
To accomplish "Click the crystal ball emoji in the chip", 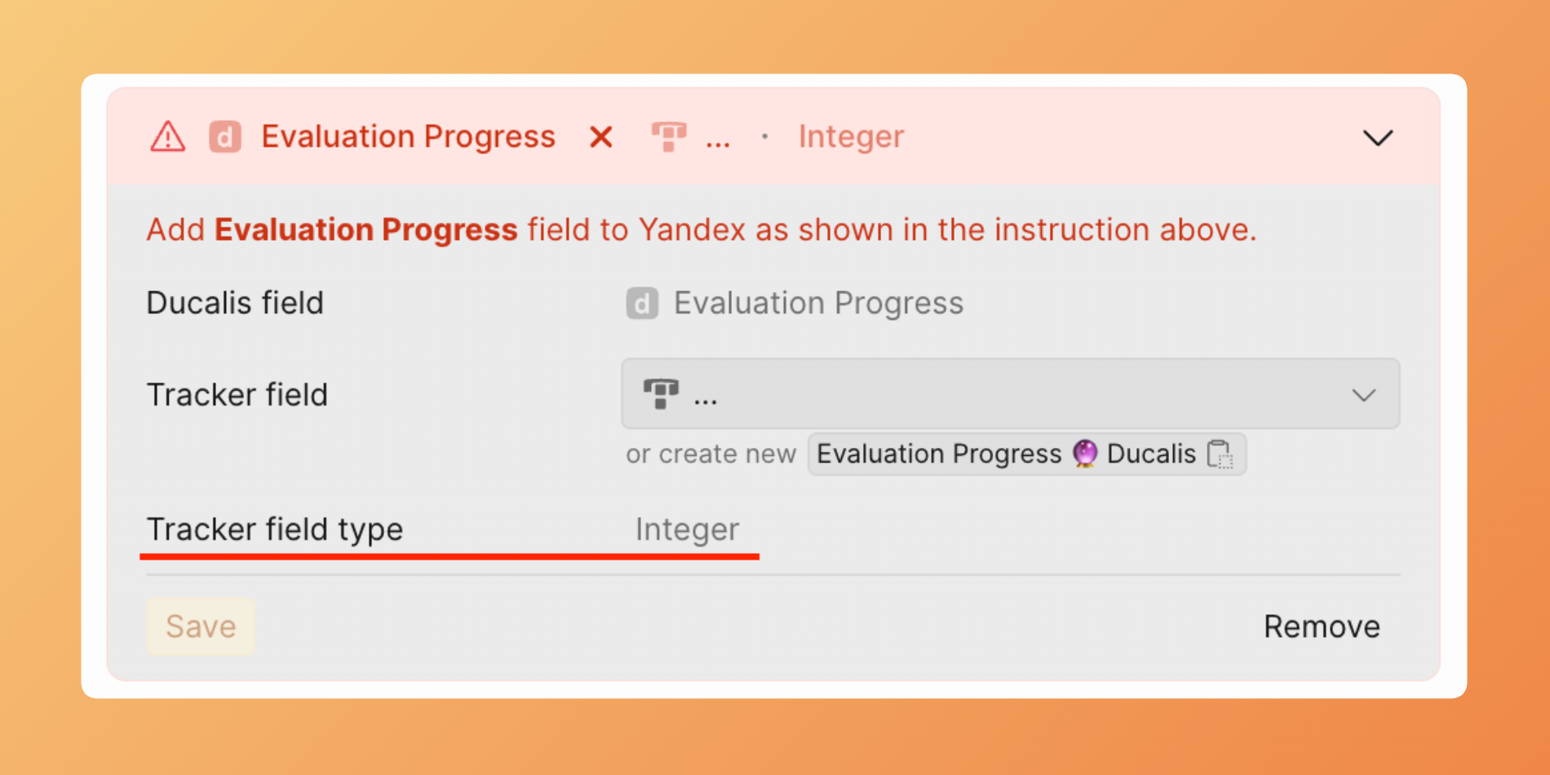I will tap(1084, 454).
